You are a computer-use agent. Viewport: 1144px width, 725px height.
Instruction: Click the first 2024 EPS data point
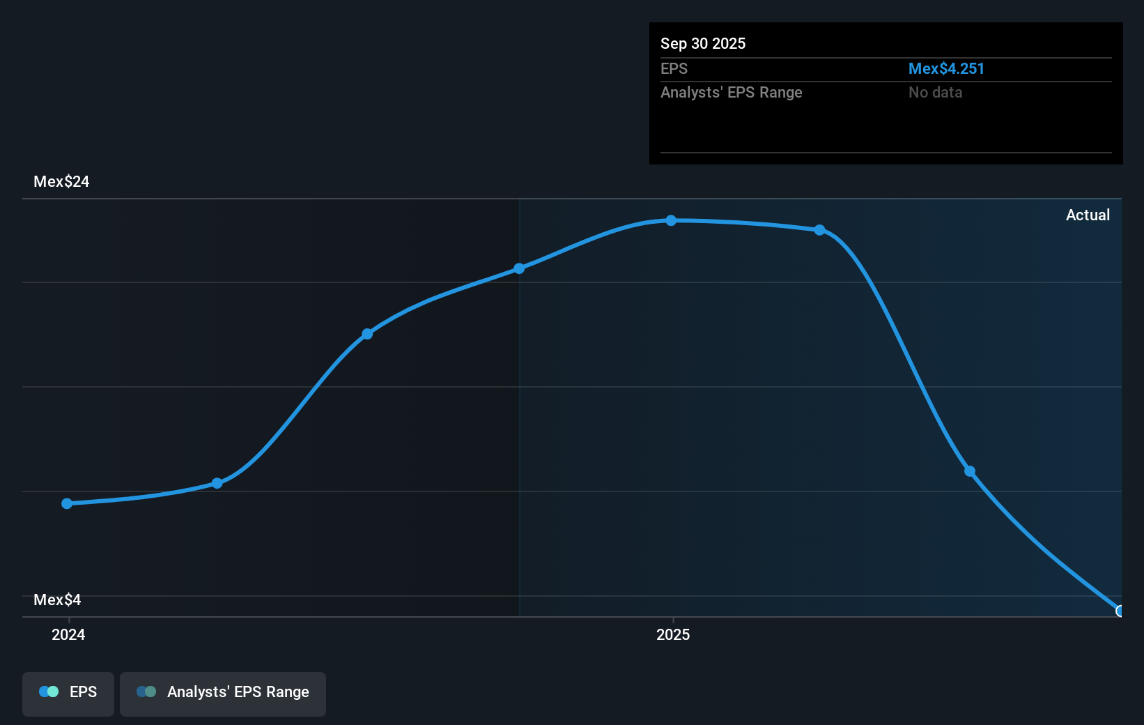tap(66, 503)
